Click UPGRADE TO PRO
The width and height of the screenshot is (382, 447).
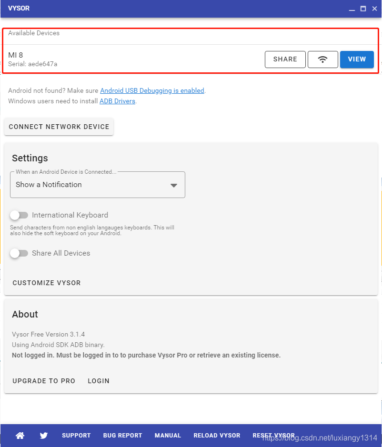pos(44,381)
